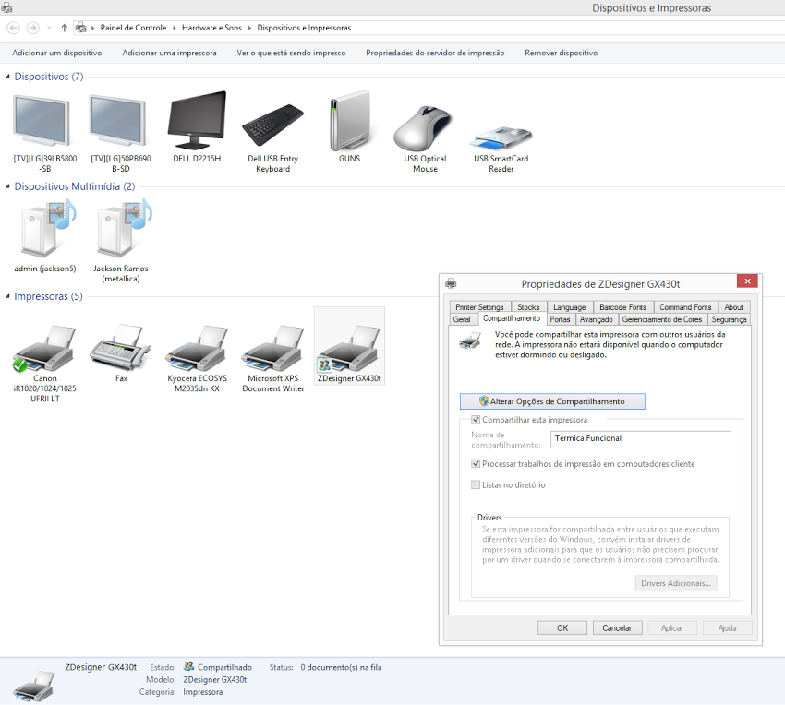Toggle 'Compartilhar esta impressora' checkbox
785x705 pixels.
pos(477,420)
